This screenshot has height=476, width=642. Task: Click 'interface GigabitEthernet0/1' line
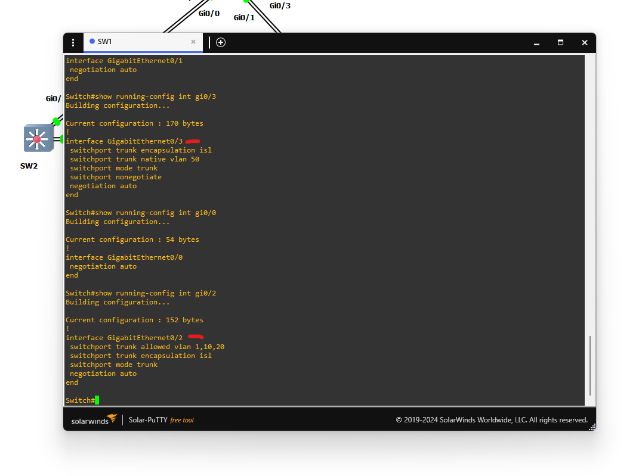pyautogui.click(x=124, y=61)
